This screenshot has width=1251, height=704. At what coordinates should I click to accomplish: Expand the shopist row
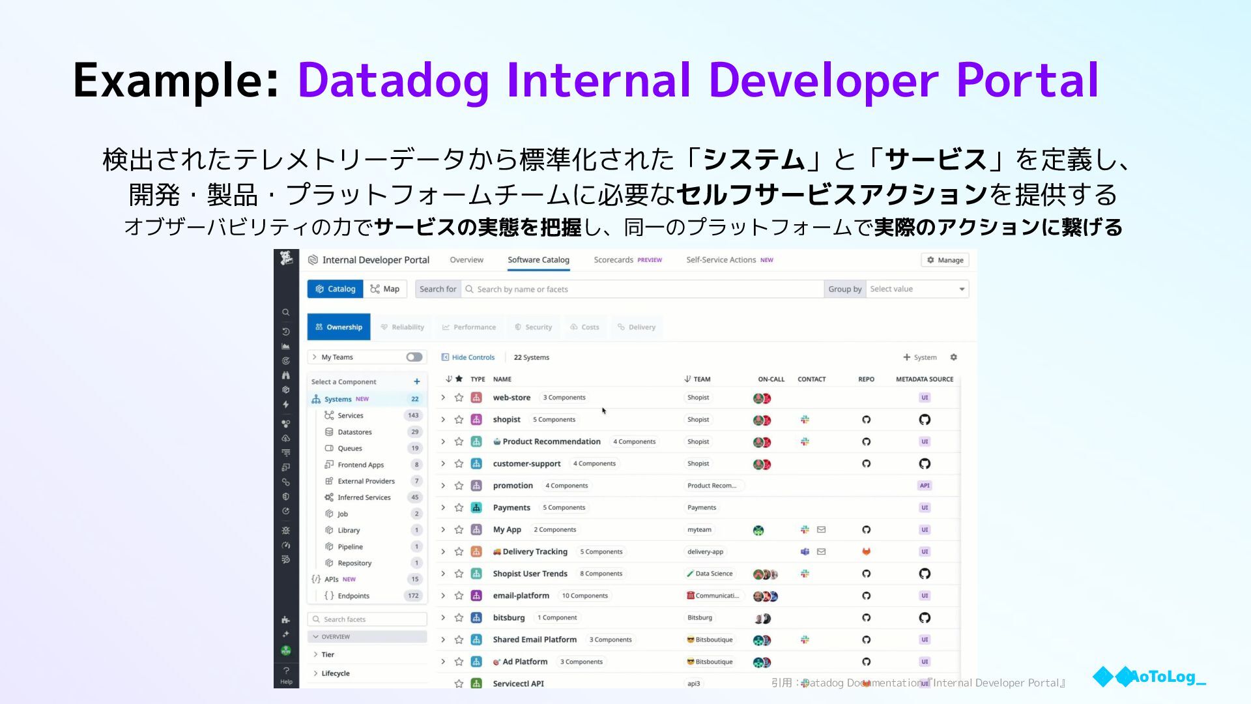coord(443,420)
